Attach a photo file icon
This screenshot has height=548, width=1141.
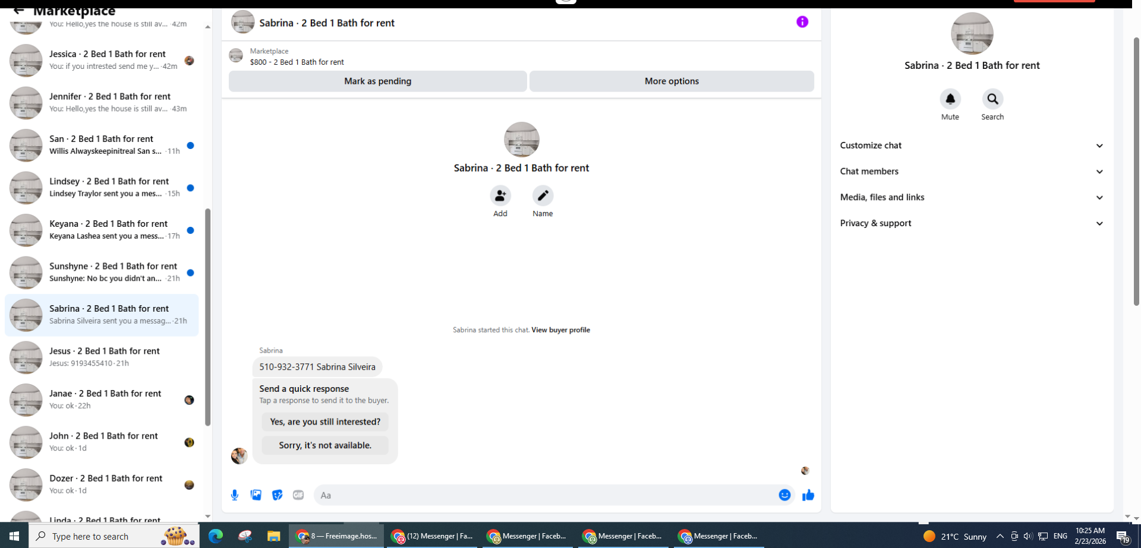coord(256,495)
